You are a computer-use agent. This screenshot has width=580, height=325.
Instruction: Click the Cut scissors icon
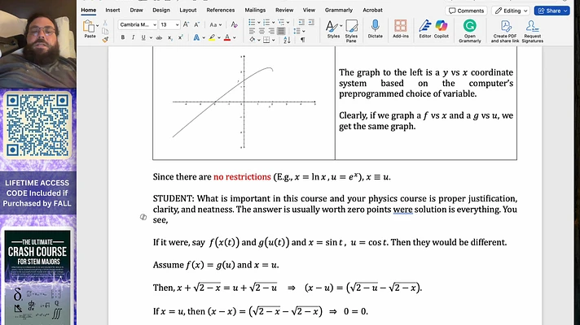pyautogui.click(x=105, y=23)
